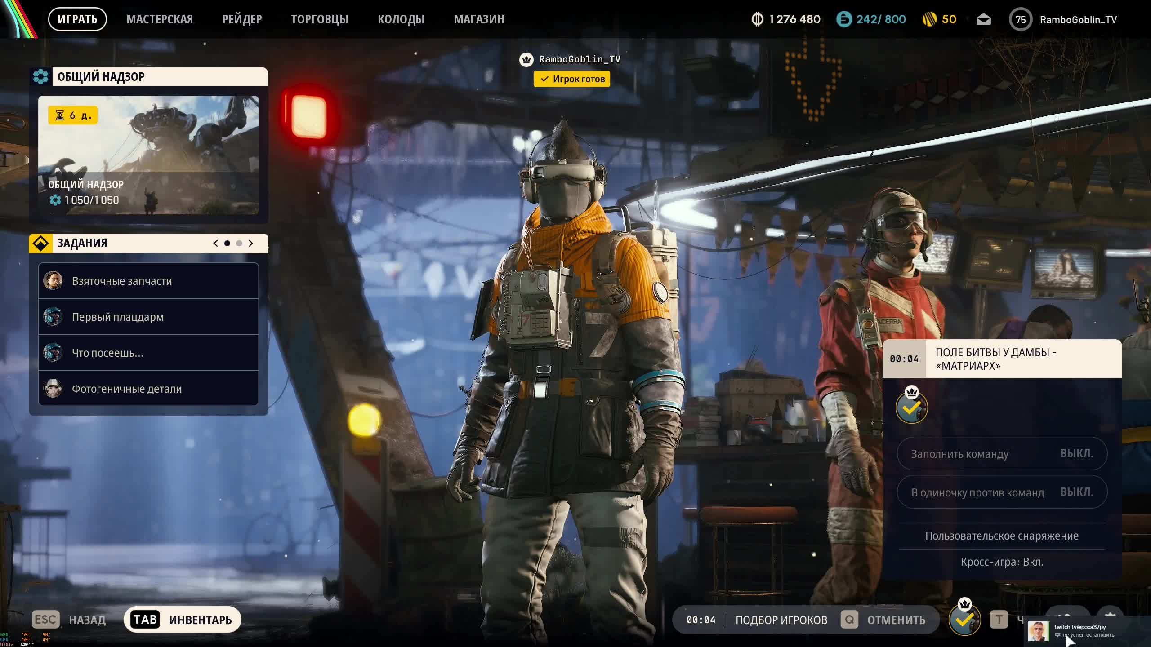Go to previous quests page arrow
The height and width of the screenshot is (647, 1151).
coord(216,243)
